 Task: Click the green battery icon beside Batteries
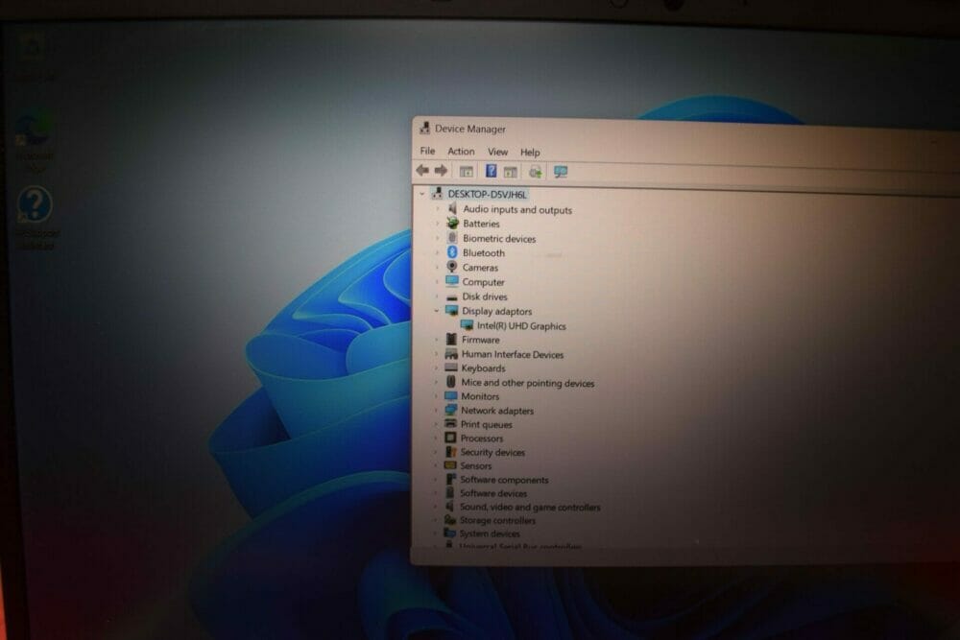(452, 223)
